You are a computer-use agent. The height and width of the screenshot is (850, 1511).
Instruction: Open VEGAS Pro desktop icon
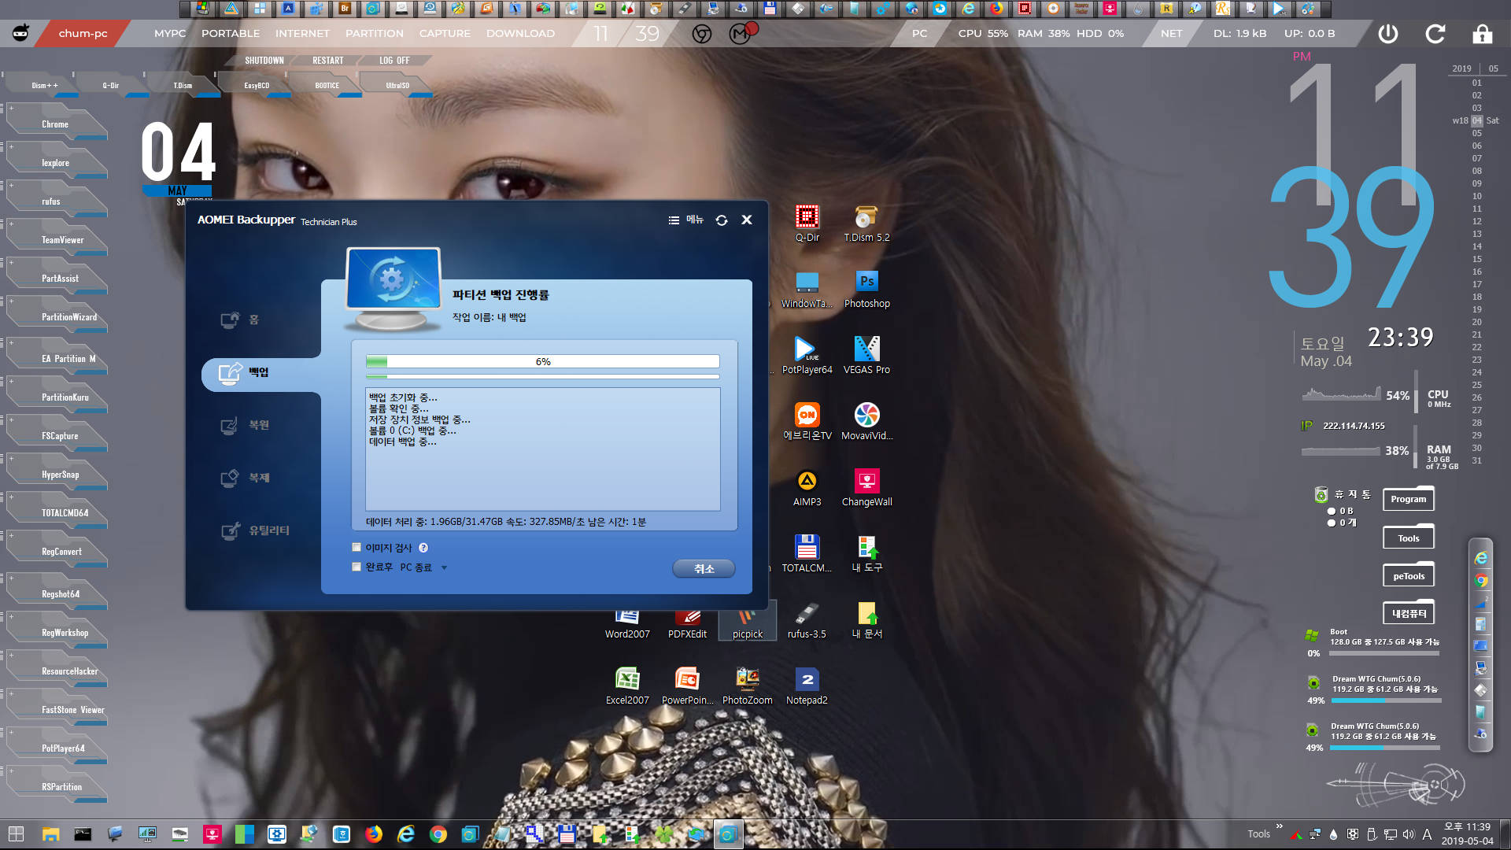click(x=866, y=356)
